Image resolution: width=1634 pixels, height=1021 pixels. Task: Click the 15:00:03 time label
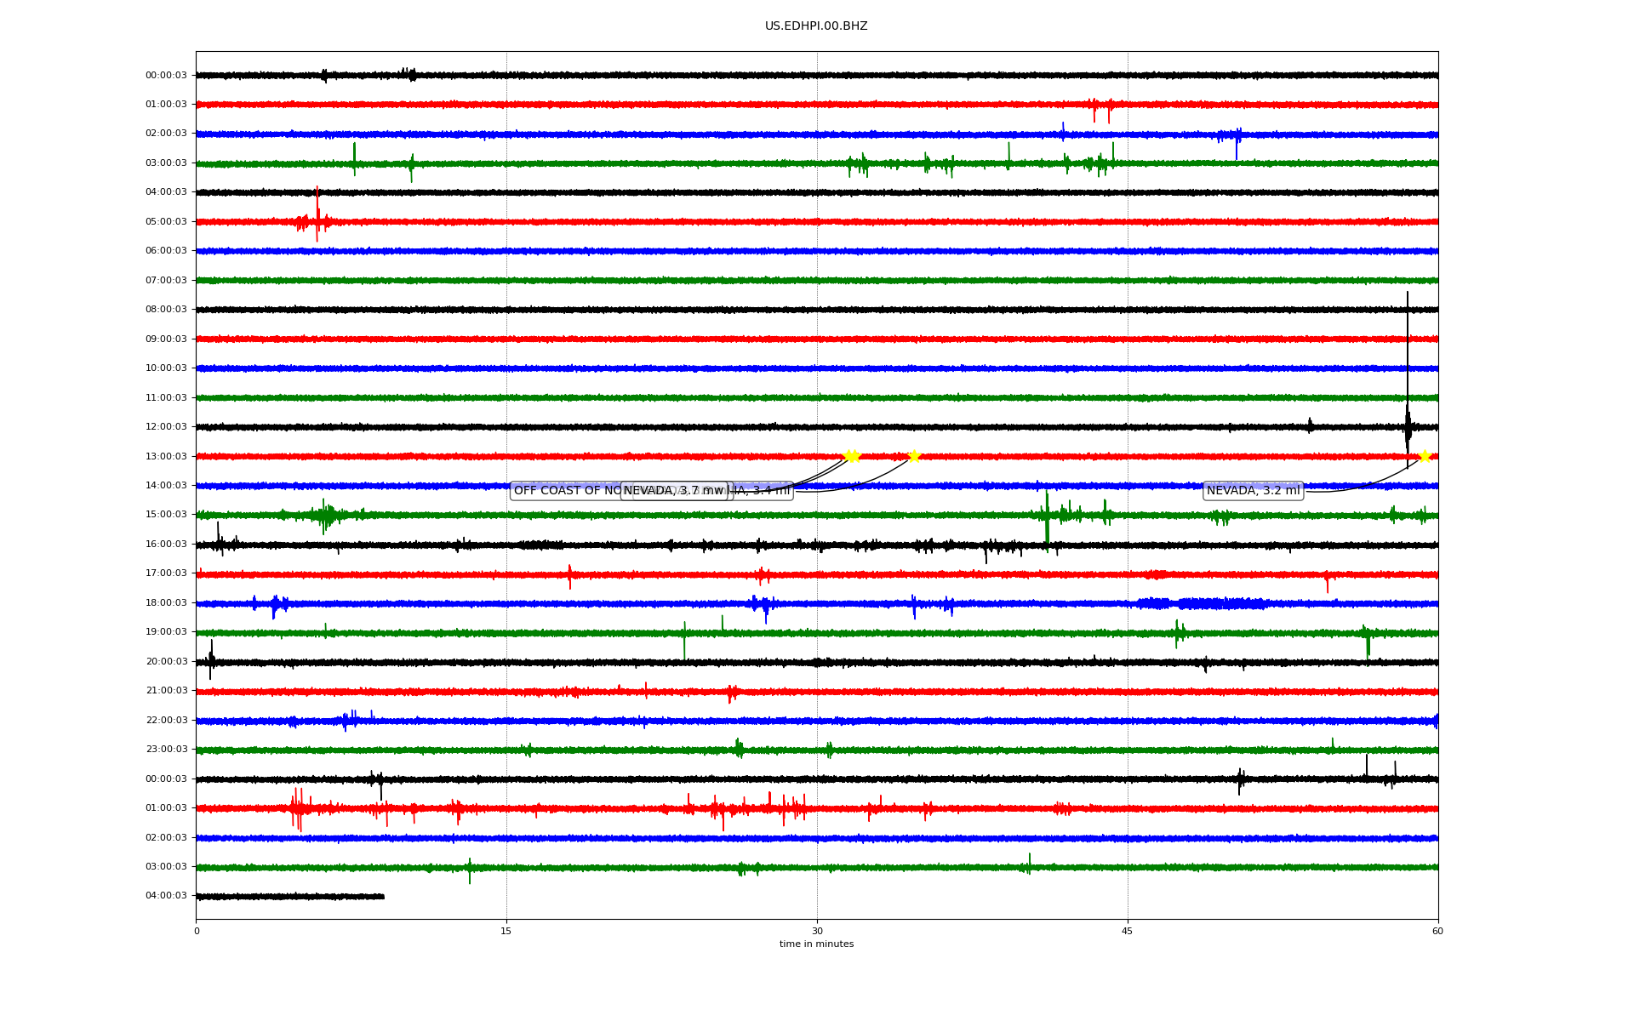click(x=166, y=515)
